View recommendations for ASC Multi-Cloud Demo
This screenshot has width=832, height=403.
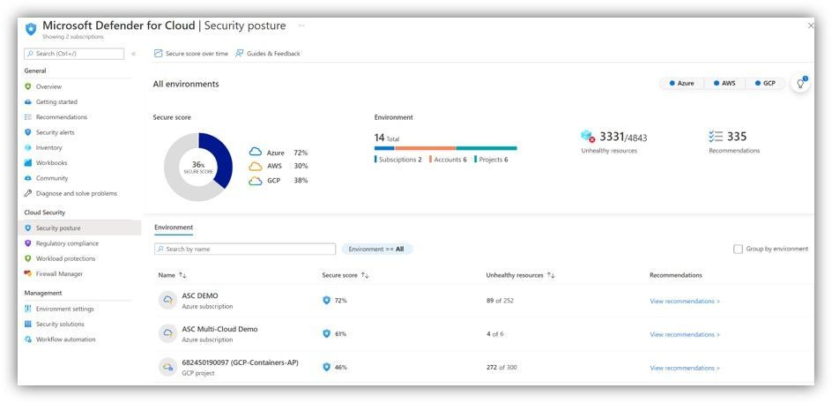tap(685, 334)
